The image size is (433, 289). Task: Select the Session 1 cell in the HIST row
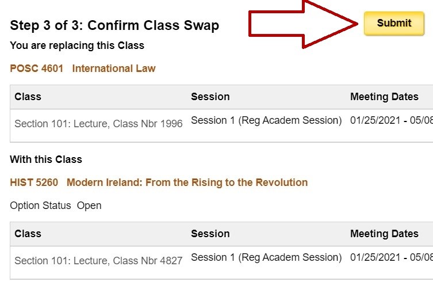[x=266, y=257]
